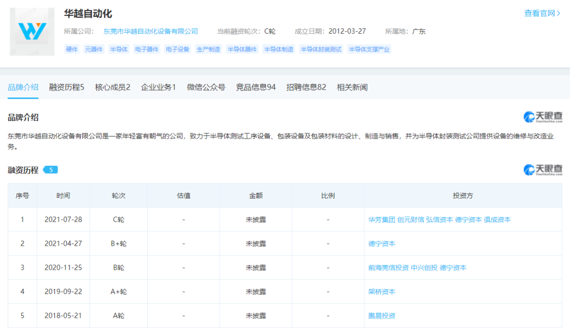This screenshot has width=570, height=332.
Task: Select the A轮 round cell
Action: (119, 315)
